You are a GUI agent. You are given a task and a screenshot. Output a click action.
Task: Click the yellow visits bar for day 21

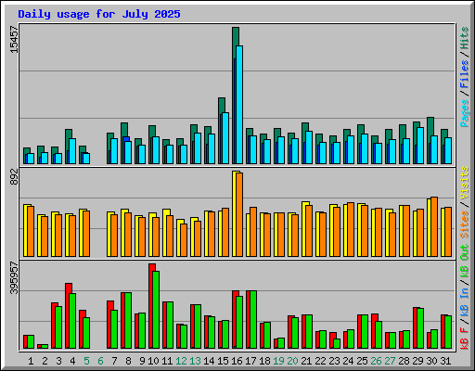tap(304, 229)
